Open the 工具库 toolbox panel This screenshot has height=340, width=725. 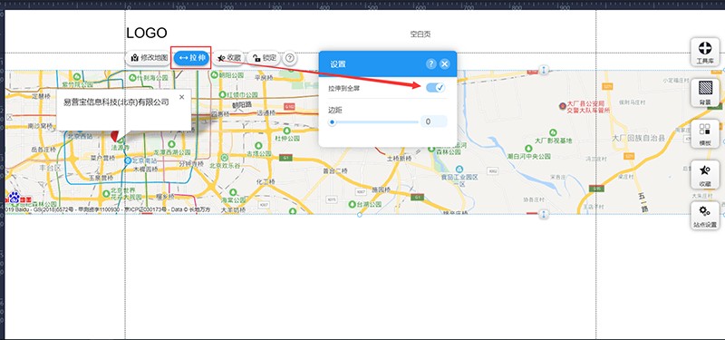(705, 52)
